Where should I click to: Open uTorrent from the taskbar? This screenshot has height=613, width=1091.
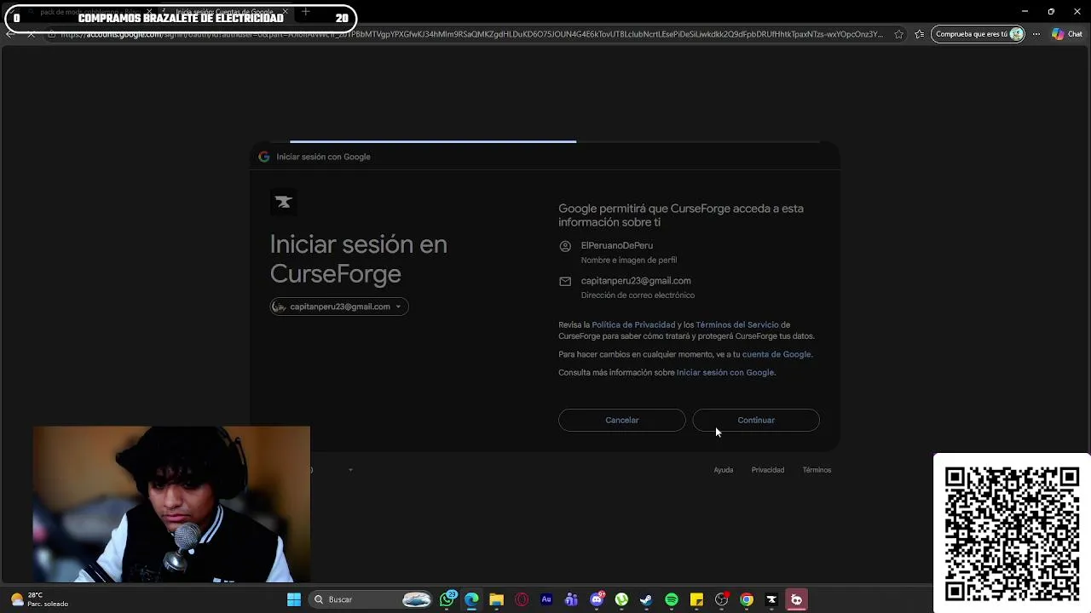pyautogui.click(x=621, y=599)
